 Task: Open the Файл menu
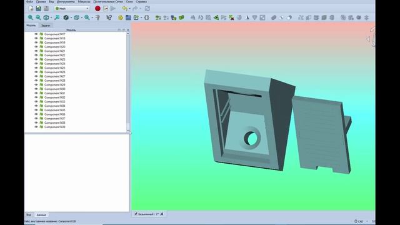29,1
